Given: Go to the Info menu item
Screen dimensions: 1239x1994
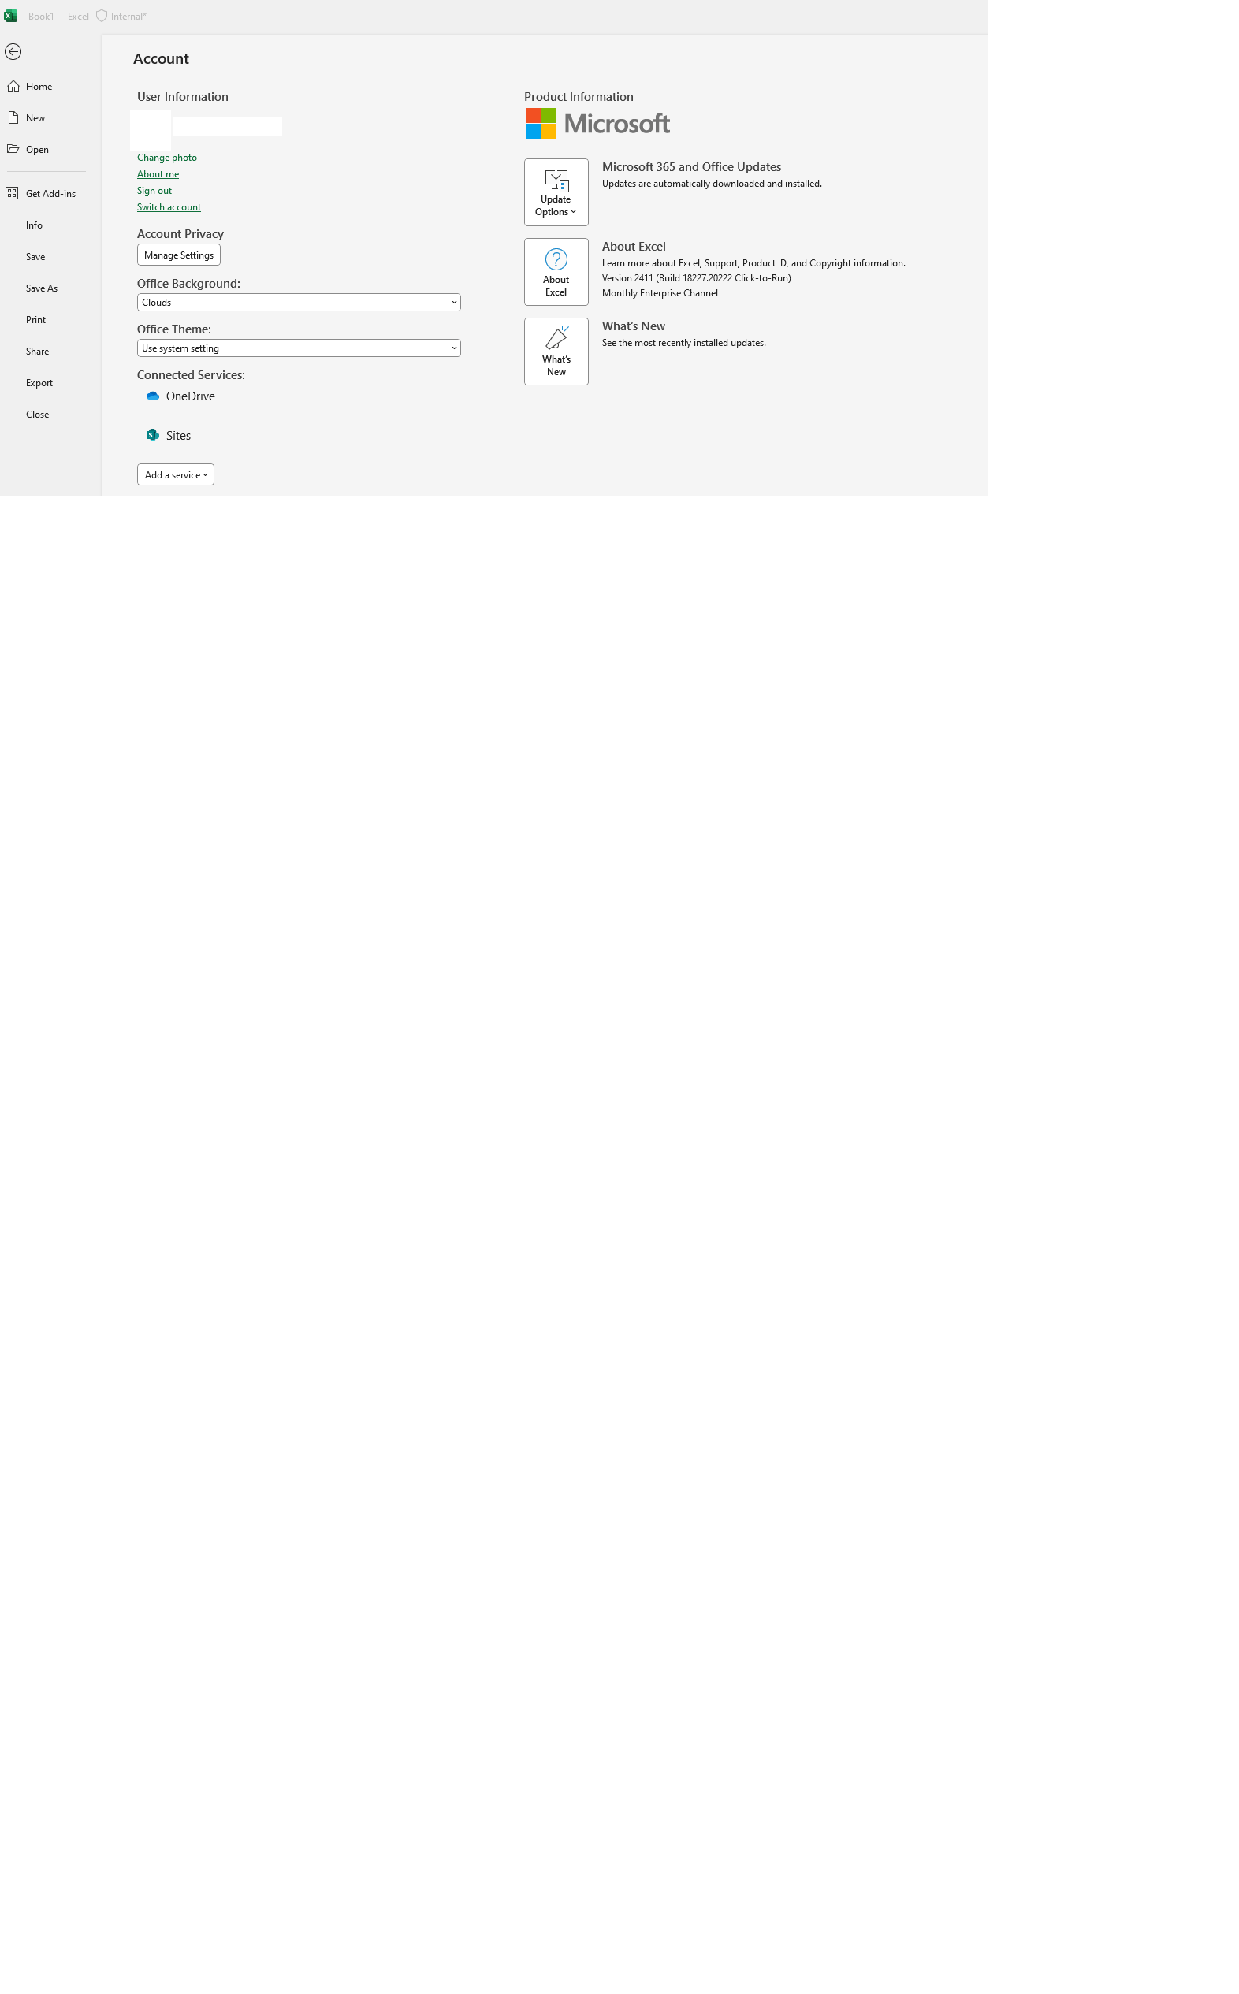Looking at the screenshot, I should [x=34, y=225].
